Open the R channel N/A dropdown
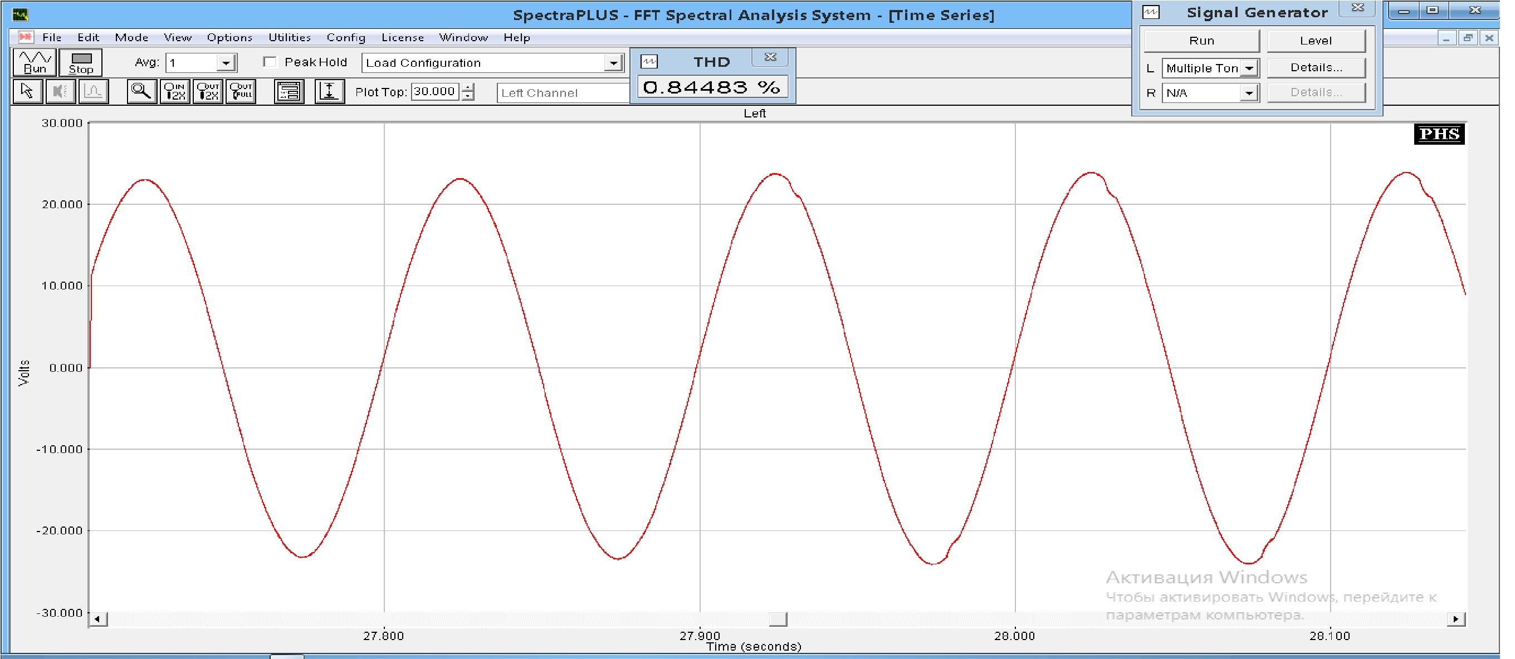The height and width of the screenshot is (659, 1515). [x=1249, y=93]
